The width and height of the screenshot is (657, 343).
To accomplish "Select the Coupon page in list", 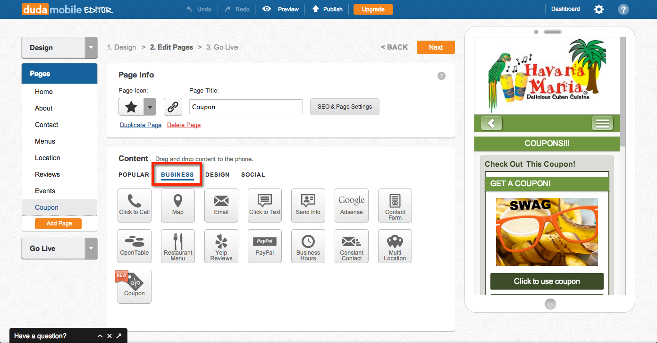I will pyautogui.click(x=59, y=207).
